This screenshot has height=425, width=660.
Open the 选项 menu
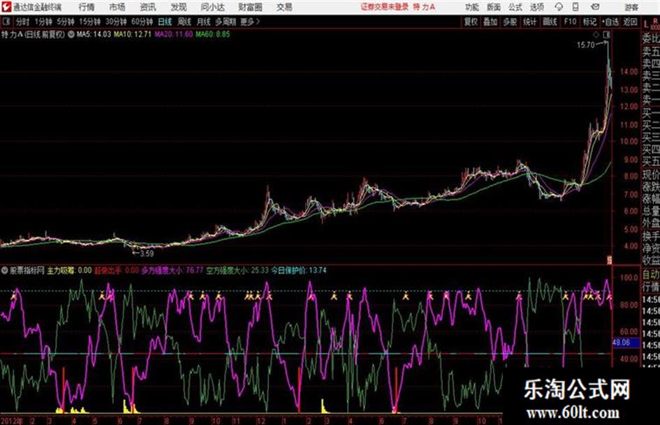(x=536, y=7)
